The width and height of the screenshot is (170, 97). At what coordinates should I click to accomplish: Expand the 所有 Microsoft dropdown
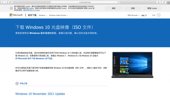[133, 15]
